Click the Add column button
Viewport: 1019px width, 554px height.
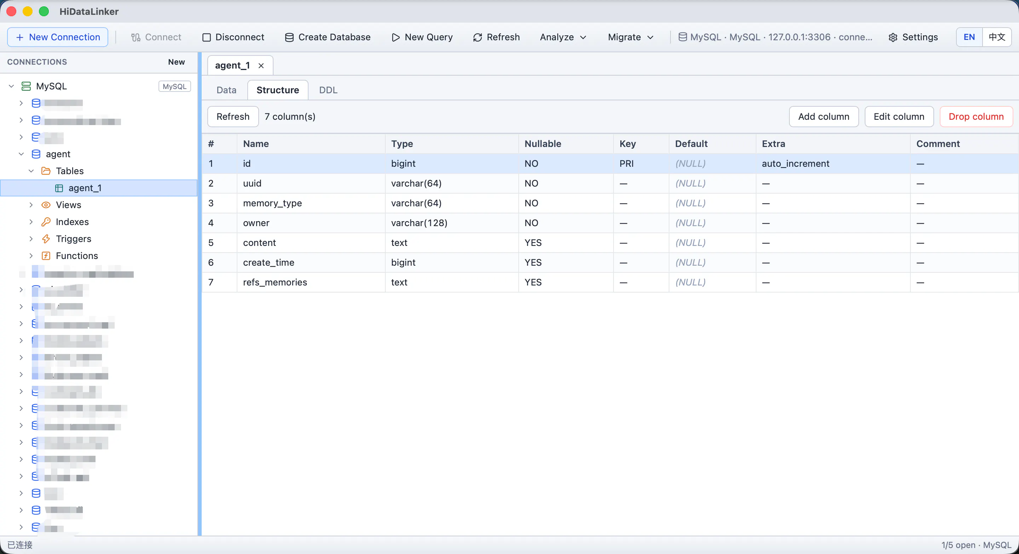click(x=824, y=117)
